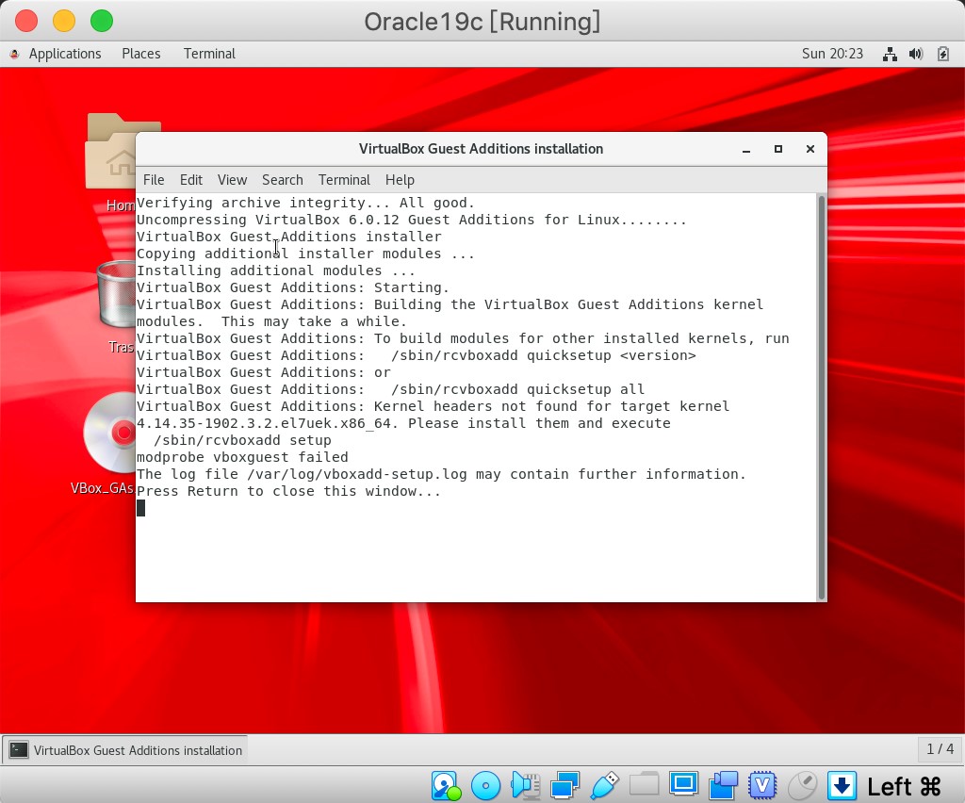965x803 pixels.
Task: Open the View menu in terminal window
Action: [x=232, y=180]
